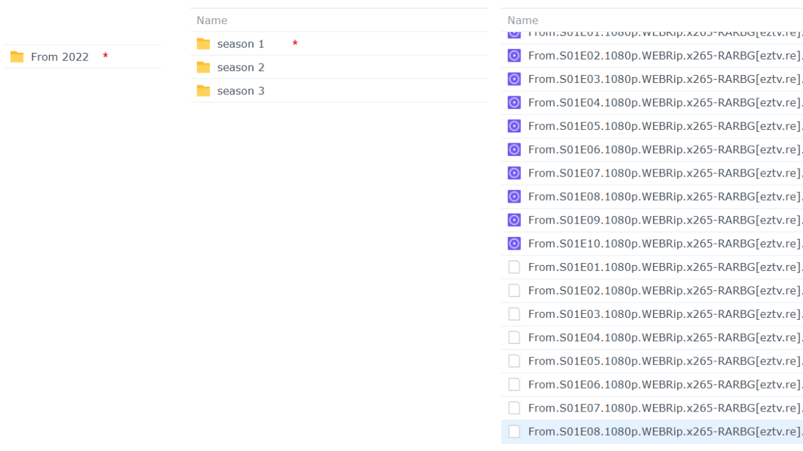Select the season 3 folder label

241,91
